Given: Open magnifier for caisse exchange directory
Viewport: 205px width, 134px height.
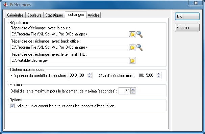Looking at the screenshot, I should click(x=139, y=34).
